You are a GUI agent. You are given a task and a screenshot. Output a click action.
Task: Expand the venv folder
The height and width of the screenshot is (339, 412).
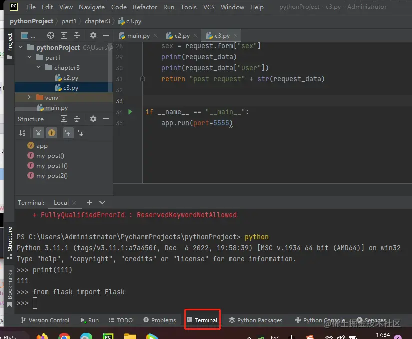29,97
